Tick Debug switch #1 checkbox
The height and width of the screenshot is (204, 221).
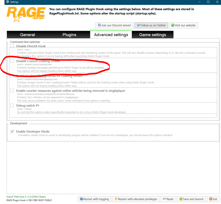[12, 106]
